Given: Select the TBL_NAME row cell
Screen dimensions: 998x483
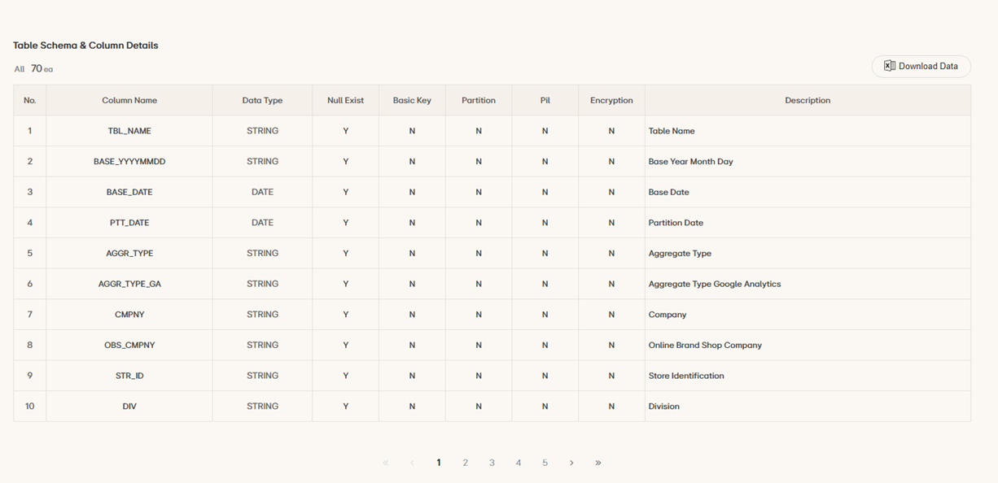Looking at the screenshot, I should coord(129,131).
